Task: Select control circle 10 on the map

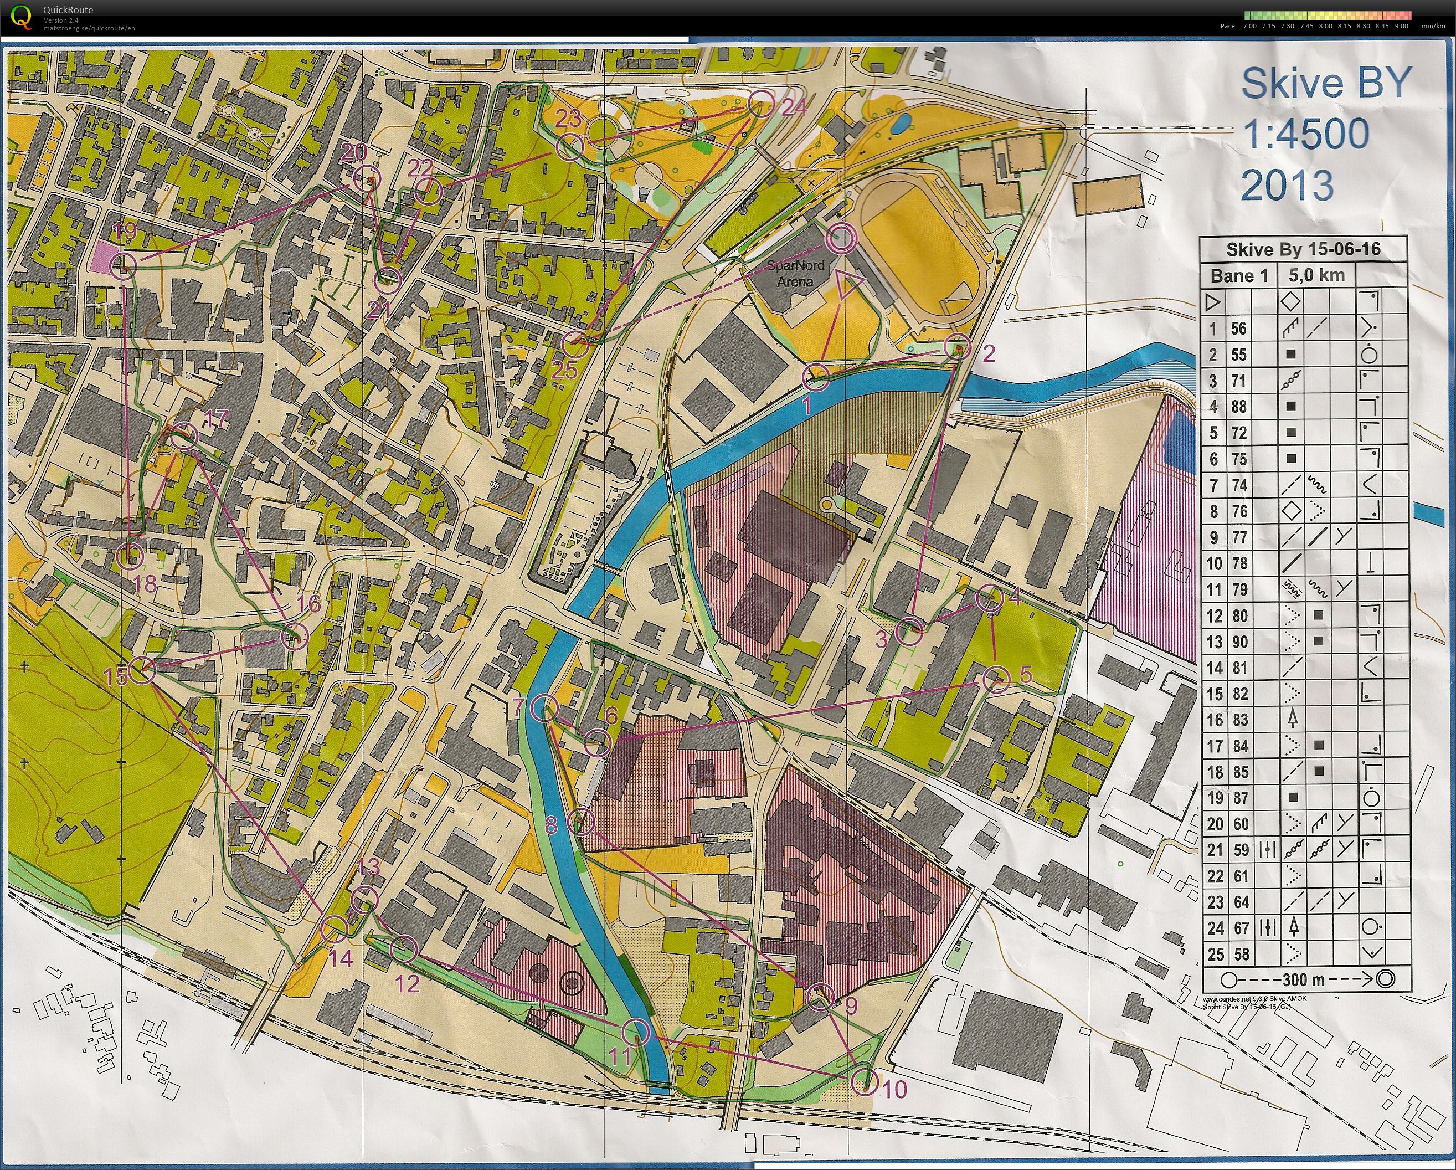Action: pos(865,1082)
